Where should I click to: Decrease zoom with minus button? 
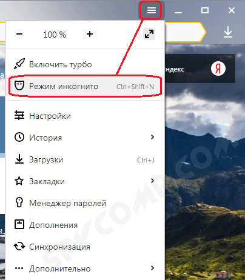[19, 34]
